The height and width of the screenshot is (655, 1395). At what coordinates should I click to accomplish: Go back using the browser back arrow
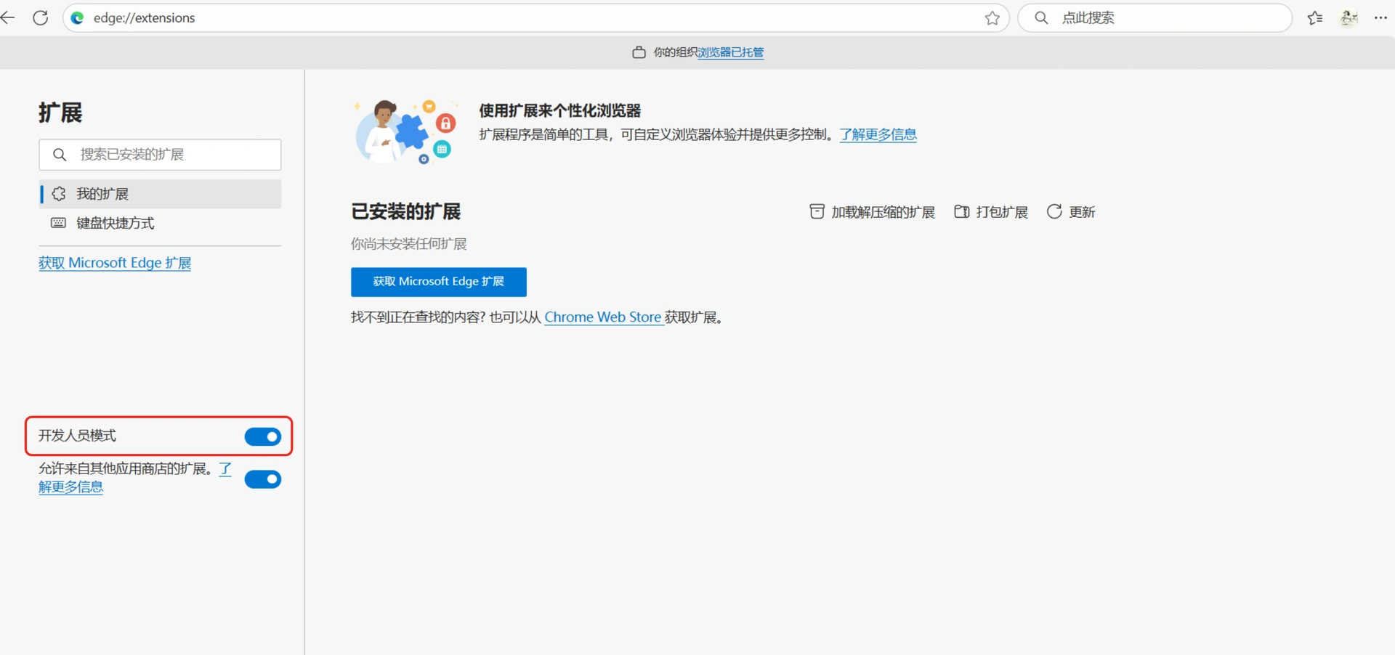click(x=8, y=17)
